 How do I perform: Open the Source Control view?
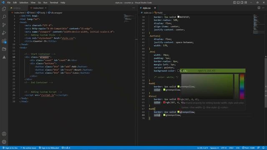(x=4, y=25)
